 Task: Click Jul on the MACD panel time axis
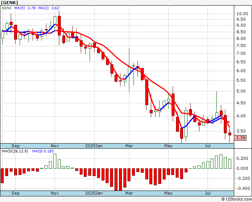(208, 193)
